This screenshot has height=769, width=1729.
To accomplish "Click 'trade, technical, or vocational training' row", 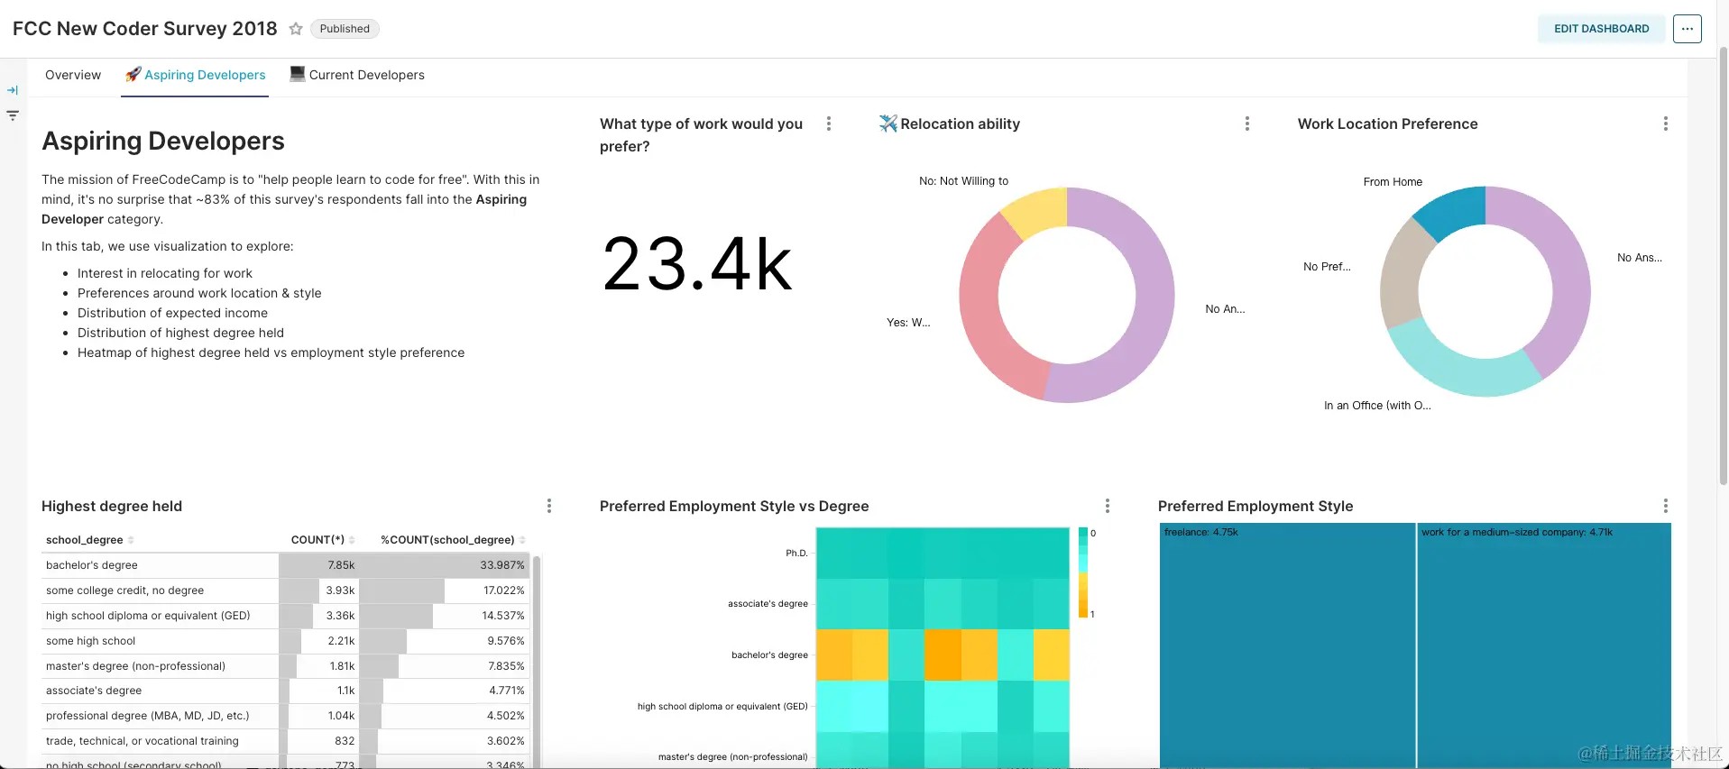I will (286, 741).
